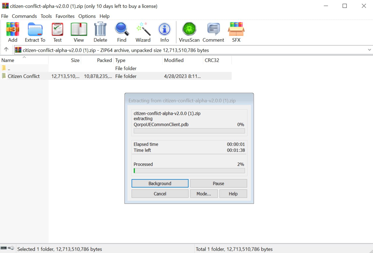Pause the extraction

[219, 183]
